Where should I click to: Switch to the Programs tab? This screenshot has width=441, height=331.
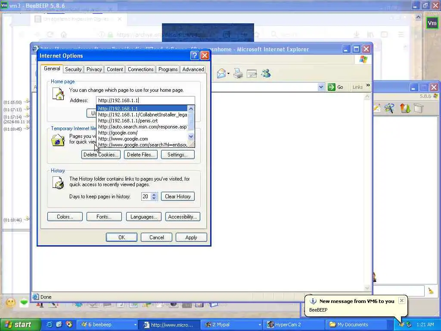click(168, 69)
